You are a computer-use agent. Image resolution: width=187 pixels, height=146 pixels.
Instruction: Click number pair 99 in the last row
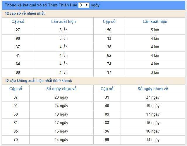107,140
